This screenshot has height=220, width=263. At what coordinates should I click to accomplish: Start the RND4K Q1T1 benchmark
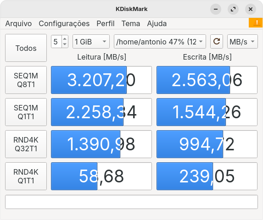(x=26, y=176)
